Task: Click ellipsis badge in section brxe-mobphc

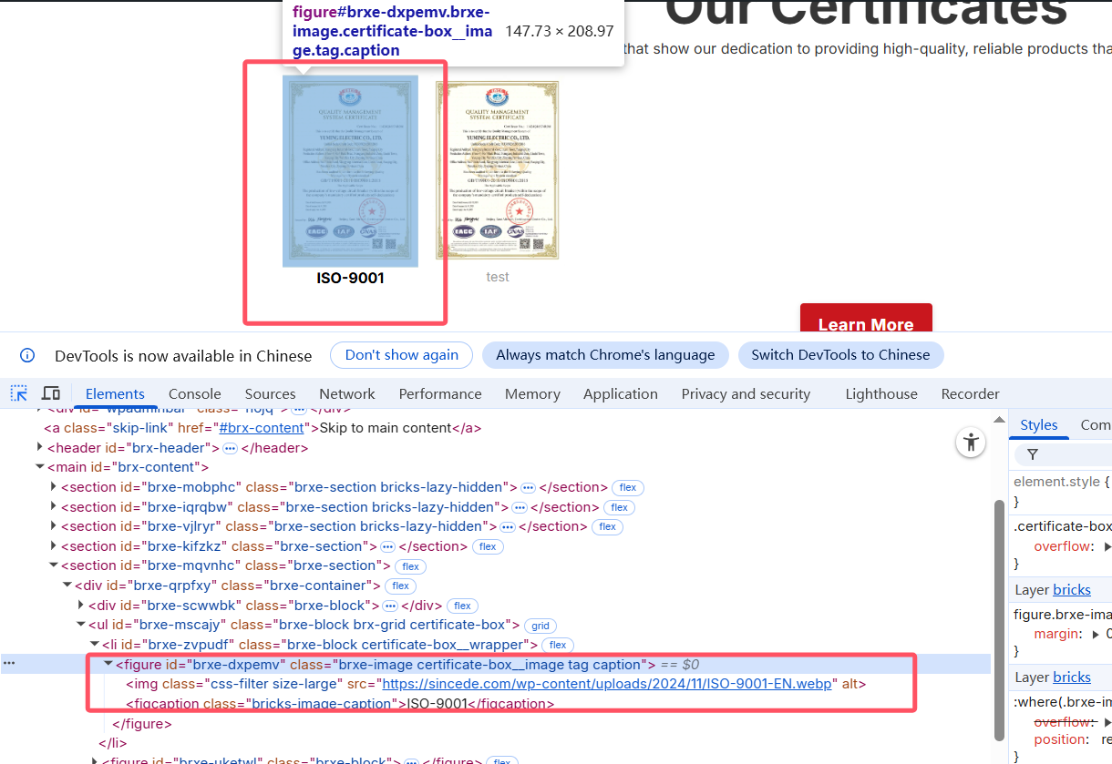Action: pyautogui.click(x=528, y=487)
